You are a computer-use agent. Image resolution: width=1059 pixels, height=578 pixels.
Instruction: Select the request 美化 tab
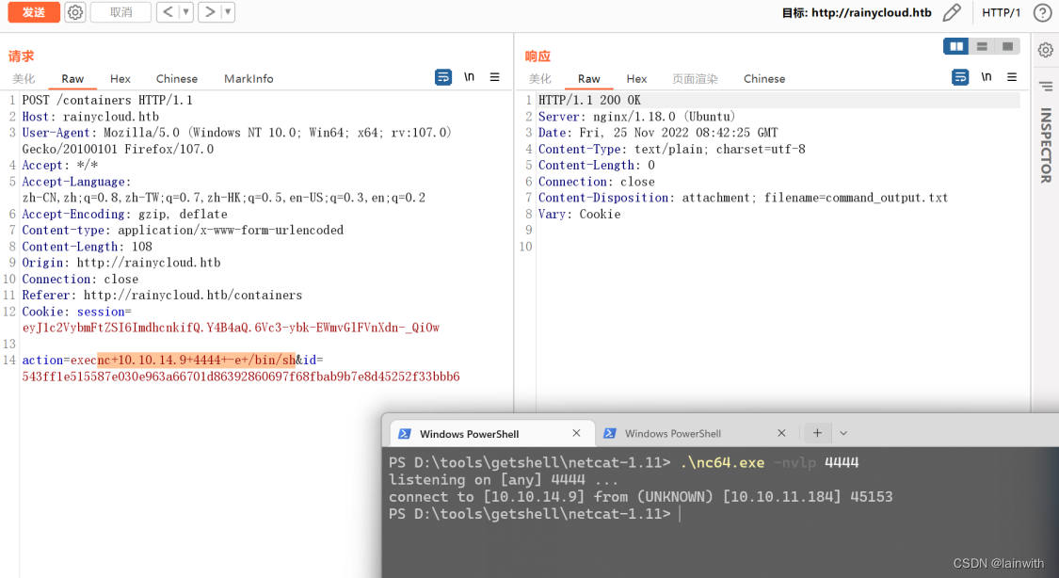[x=24, y=78]
